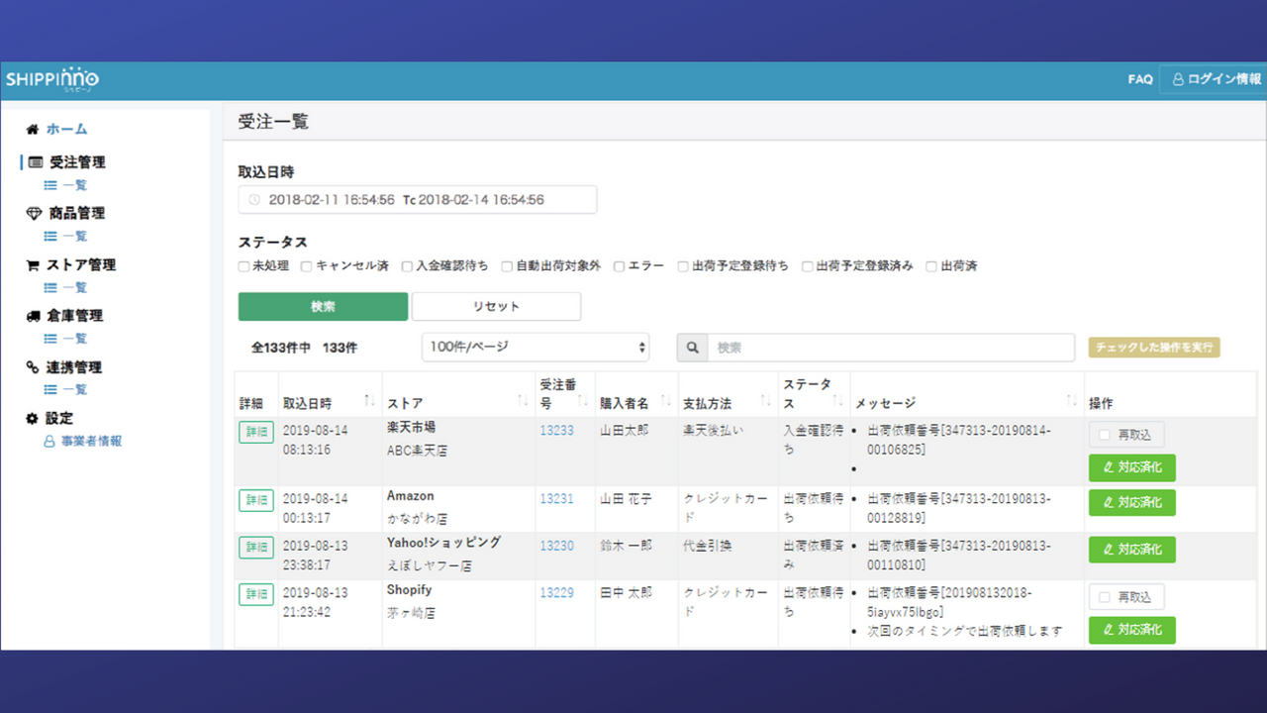Viewport: 1267px width, 713px height.
Task: Open order number 13230 link
Action: (556, 546)
